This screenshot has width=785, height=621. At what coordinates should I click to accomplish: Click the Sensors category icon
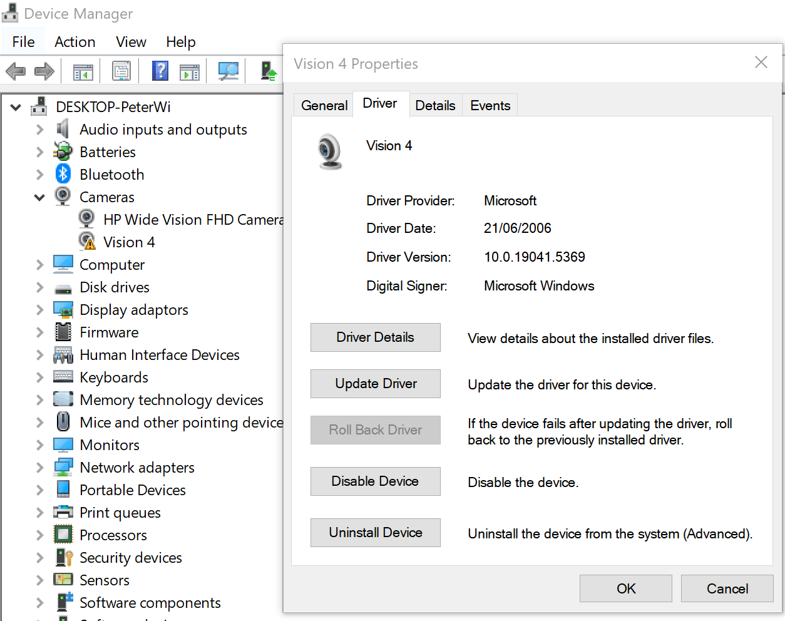[x=63, y=579]
